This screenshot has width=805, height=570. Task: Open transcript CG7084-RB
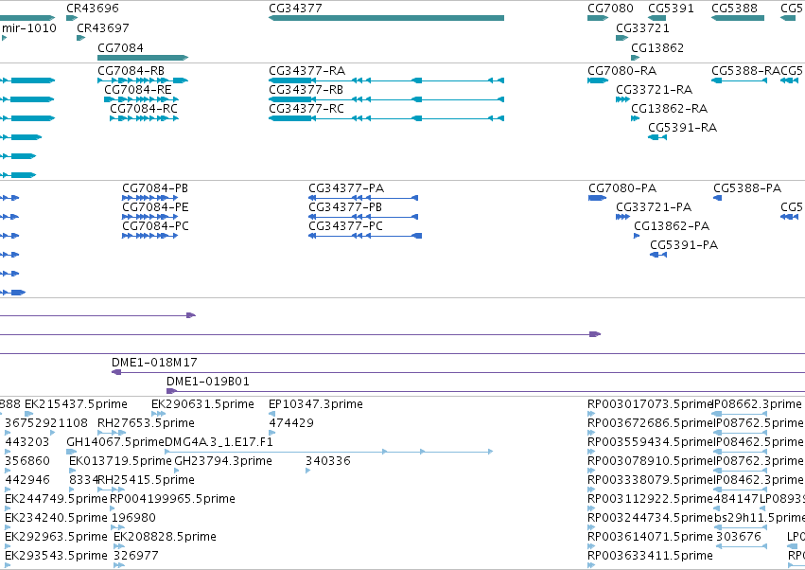click(x=131, y=71)
